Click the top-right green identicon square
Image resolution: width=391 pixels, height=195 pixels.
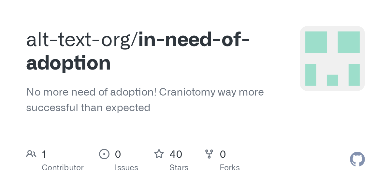349,42
